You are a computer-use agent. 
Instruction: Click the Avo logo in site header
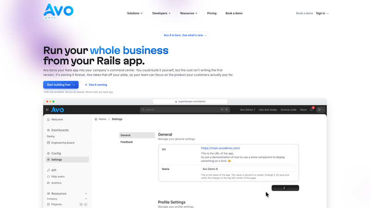59,10
